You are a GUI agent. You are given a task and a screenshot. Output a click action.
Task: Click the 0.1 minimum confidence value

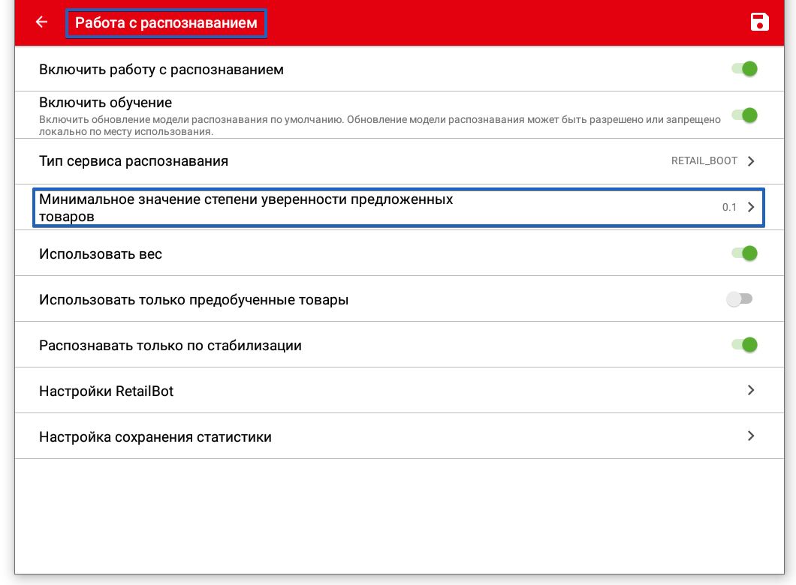click(x=729, y=208)
